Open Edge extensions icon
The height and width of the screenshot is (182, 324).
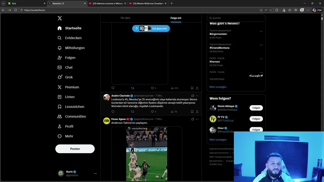point(277,10)
